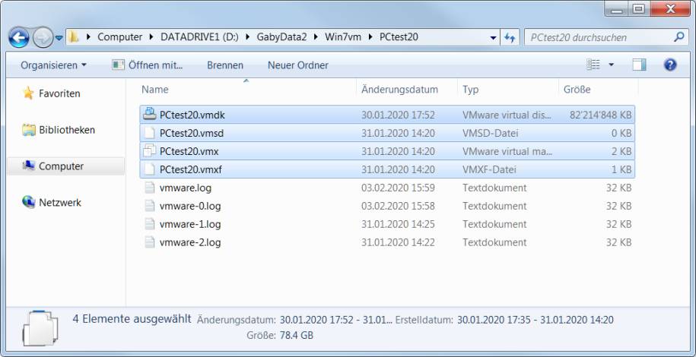Click the VMSD-Datei type cell
This screenshot has width=696, height=357.
tap(490, 133)
